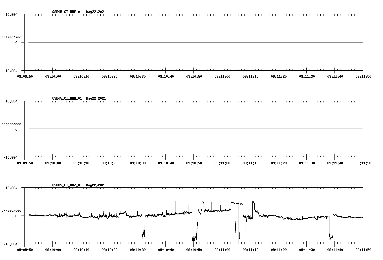Click the cm/sec/sec axis label on bottom plot

(11, 210)
